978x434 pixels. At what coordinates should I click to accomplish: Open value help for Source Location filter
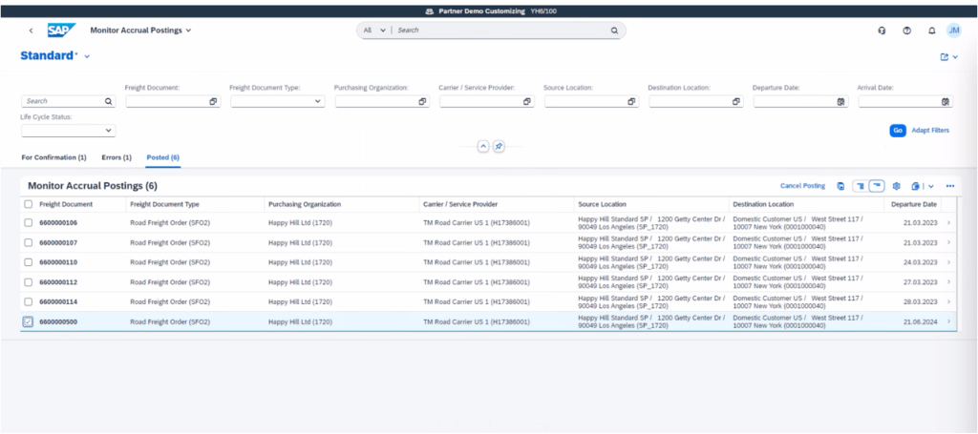[631, 101]
